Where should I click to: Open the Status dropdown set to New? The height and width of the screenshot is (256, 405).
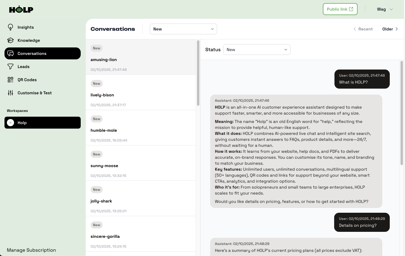pyautogui.click(x=257, y=50)
